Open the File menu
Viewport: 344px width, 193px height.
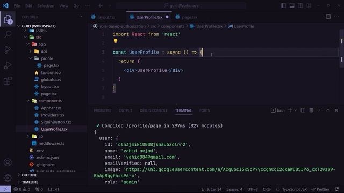[x=17, y=6]
